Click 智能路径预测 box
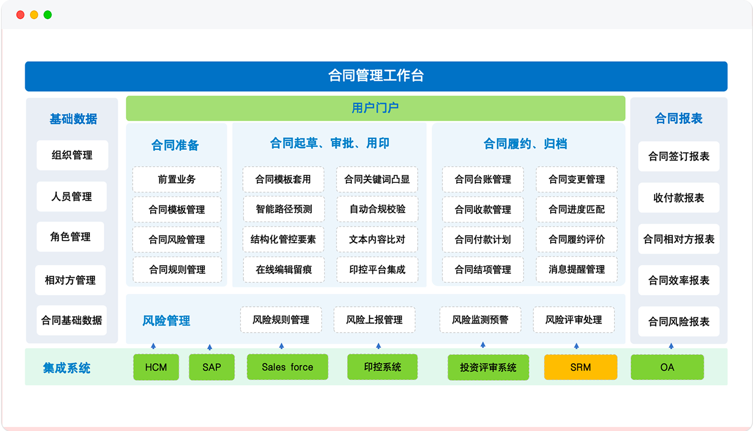Viewport: 753px width, 431px height. tap(284, 209)
